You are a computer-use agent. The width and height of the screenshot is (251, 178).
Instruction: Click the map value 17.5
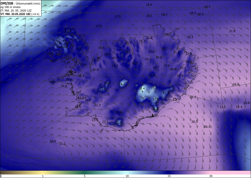coord(82,36)
